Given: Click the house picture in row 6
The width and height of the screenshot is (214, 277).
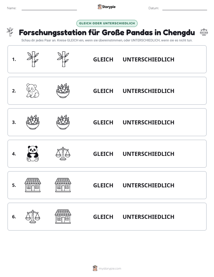Looking at the screenshot, I should click(63, 216).
